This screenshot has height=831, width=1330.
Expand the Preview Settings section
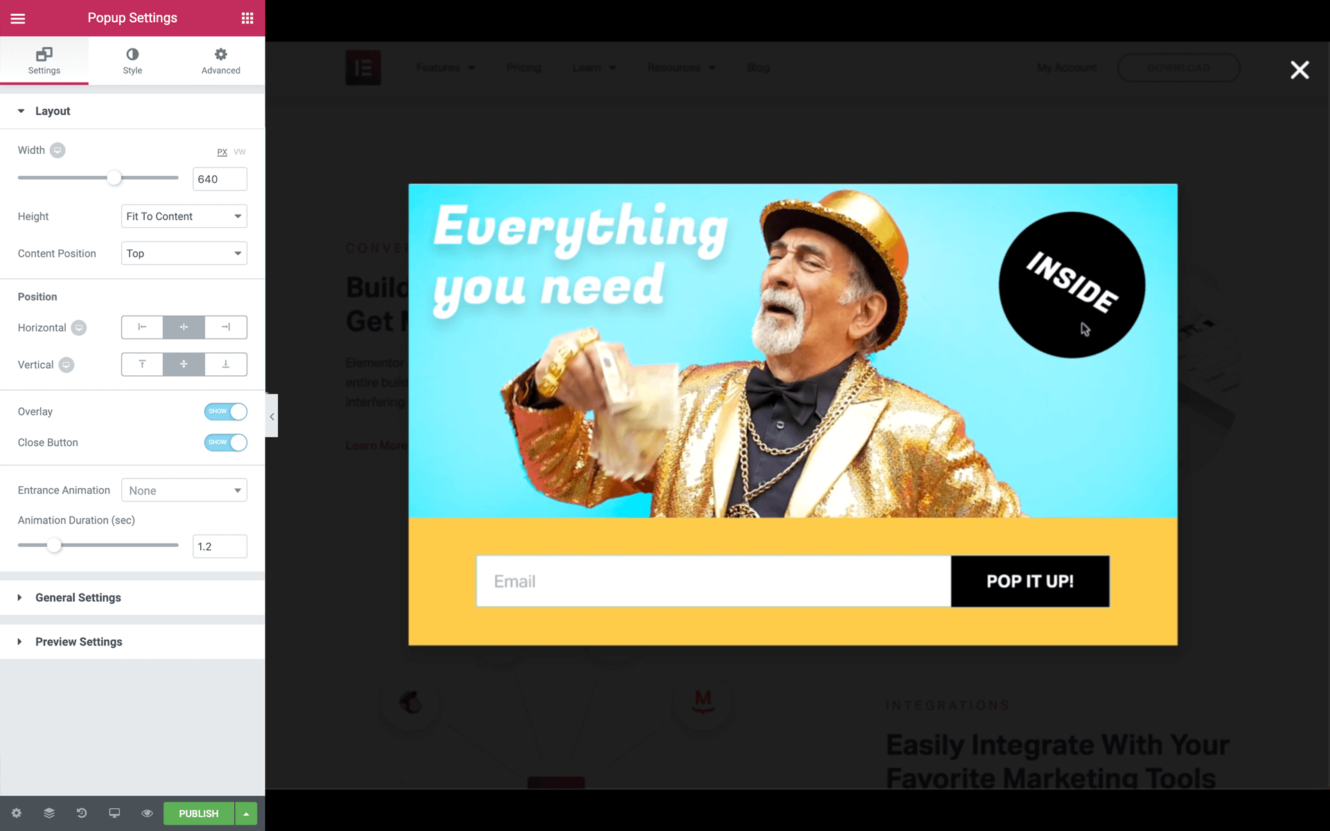(x=78, y=641)
